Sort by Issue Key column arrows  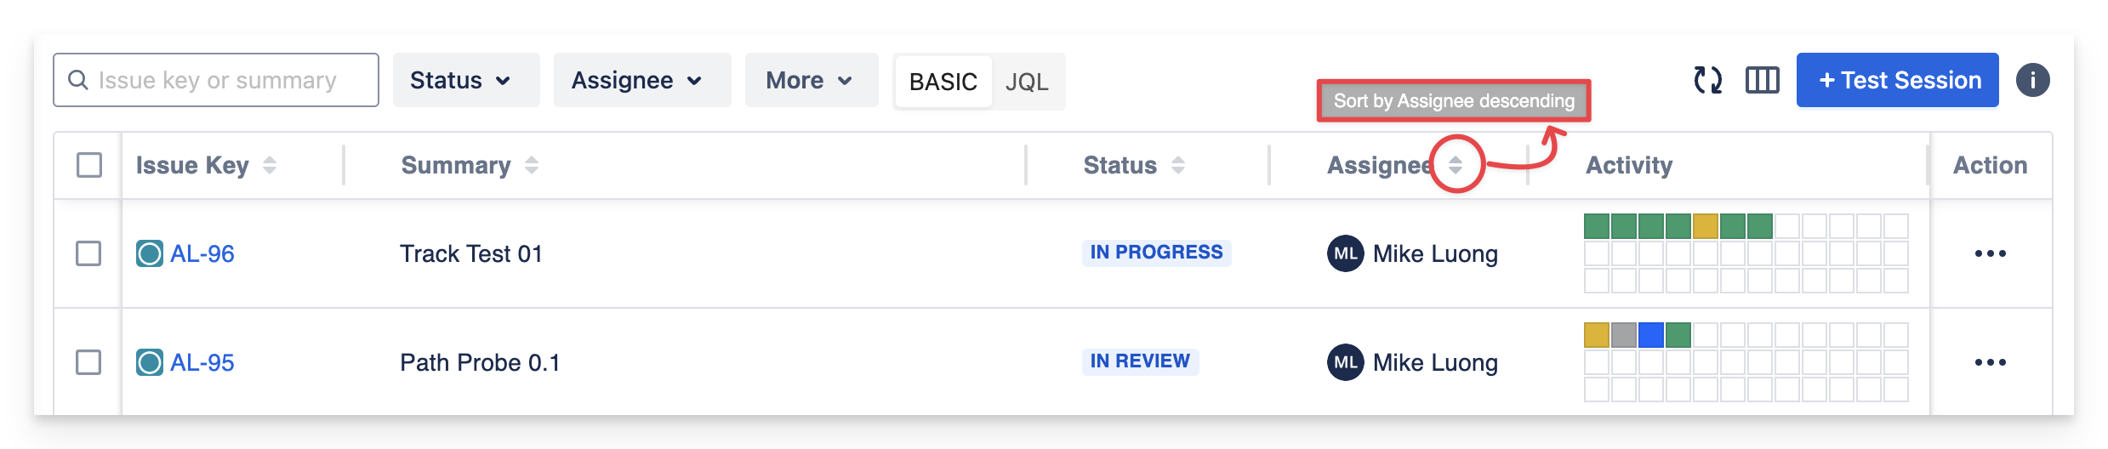tap(270, 165)
